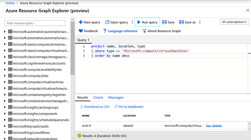Screen dimensions: 251x140
Task: Click query line 1 project statement
Action: 118,46
